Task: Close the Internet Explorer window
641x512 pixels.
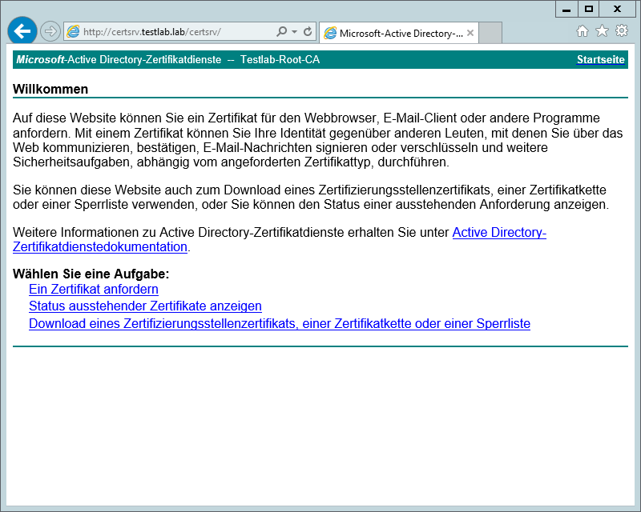Action: (617, 9)
